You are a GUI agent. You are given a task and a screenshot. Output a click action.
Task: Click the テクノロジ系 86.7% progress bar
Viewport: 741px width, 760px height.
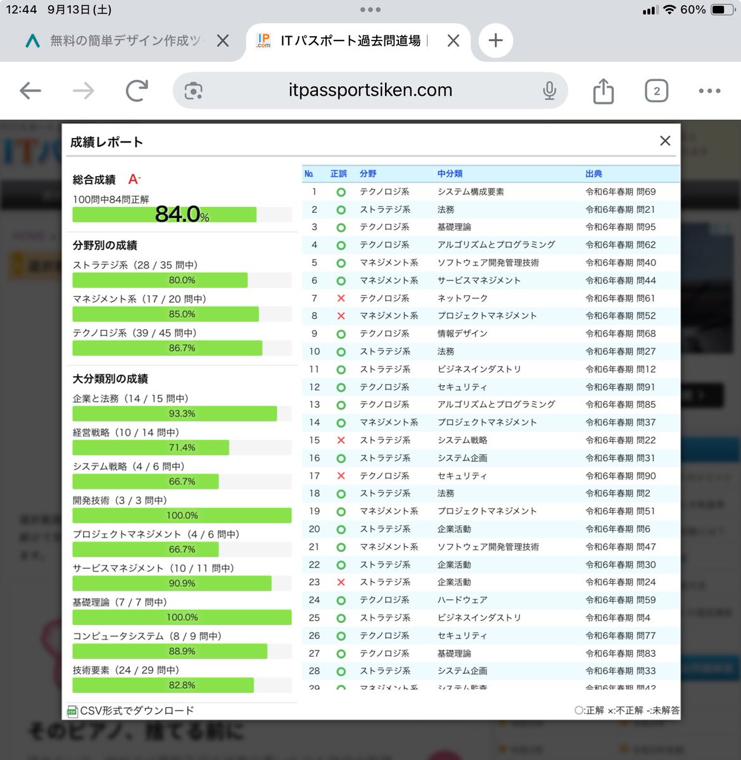(182, 348)
